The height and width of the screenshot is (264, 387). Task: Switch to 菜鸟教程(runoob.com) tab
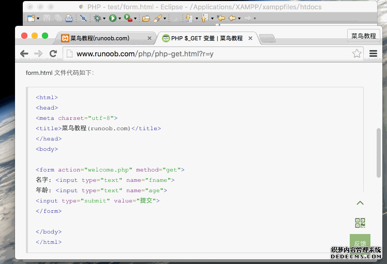click(x=100, y=38)
